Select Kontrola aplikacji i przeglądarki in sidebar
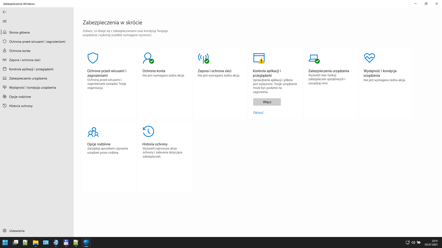The width and height of the screenshot is (442, 248). (x=37, y=69)
